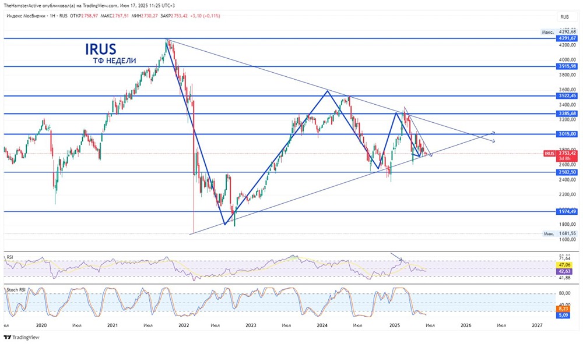Click the ТФ НЕДЕЛИ annotation text
This screenshot has width=583, height=344.
[x=114, y=61]
